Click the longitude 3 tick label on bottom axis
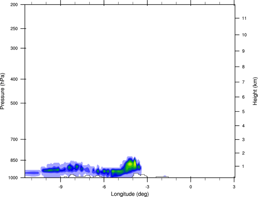The height and width of the screenshot is (197, 258). (234, 187)
